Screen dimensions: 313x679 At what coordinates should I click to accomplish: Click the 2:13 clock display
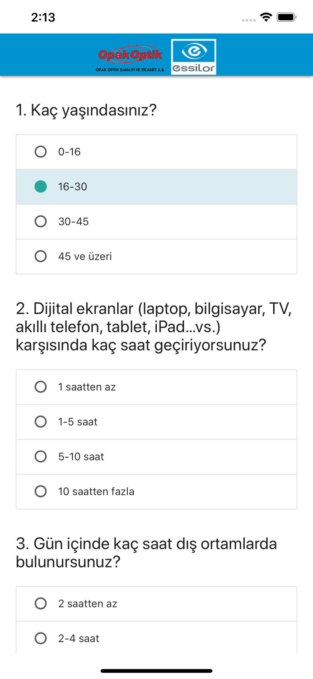44,17
